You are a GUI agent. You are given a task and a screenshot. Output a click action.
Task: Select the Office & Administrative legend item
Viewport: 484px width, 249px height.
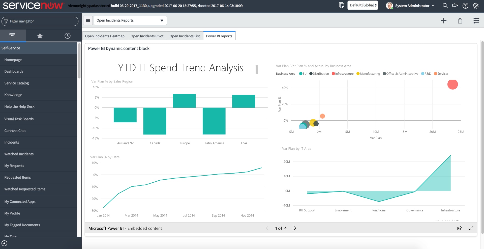pyautogui.click(x=401, y=74)
